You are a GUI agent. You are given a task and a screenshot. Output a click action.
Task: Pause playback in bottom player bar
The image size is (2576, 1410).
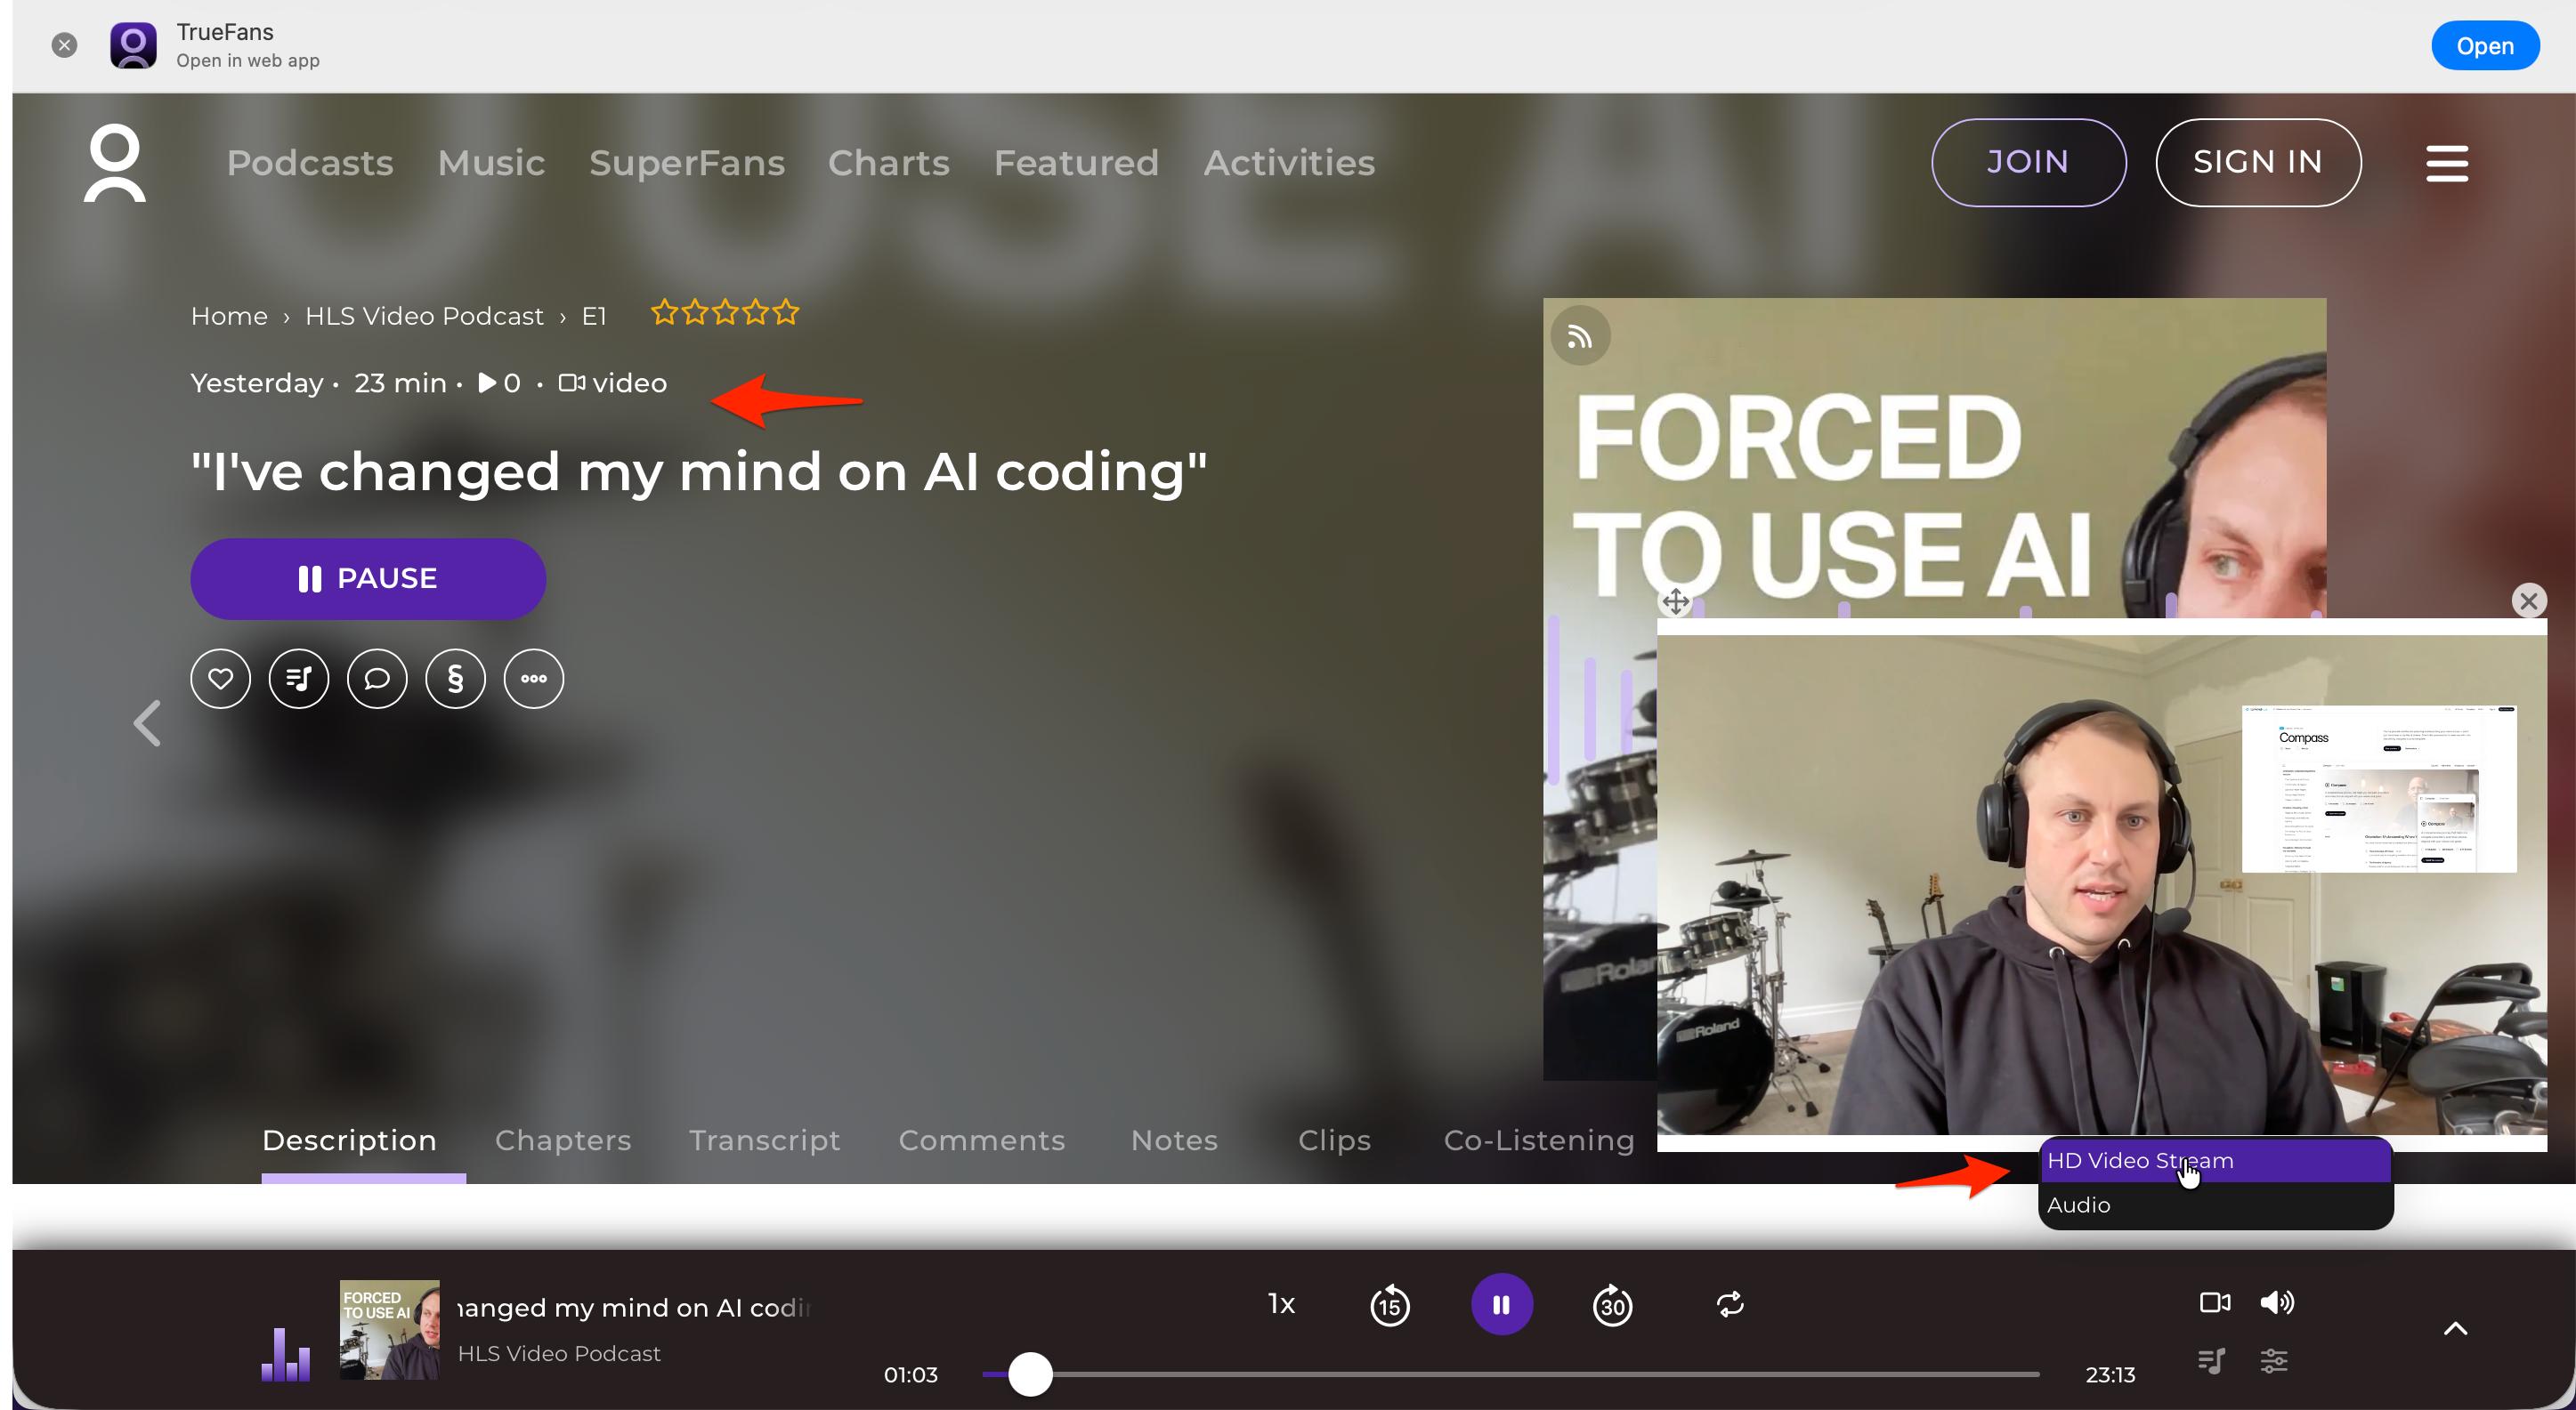(x=1501, y=1304)
